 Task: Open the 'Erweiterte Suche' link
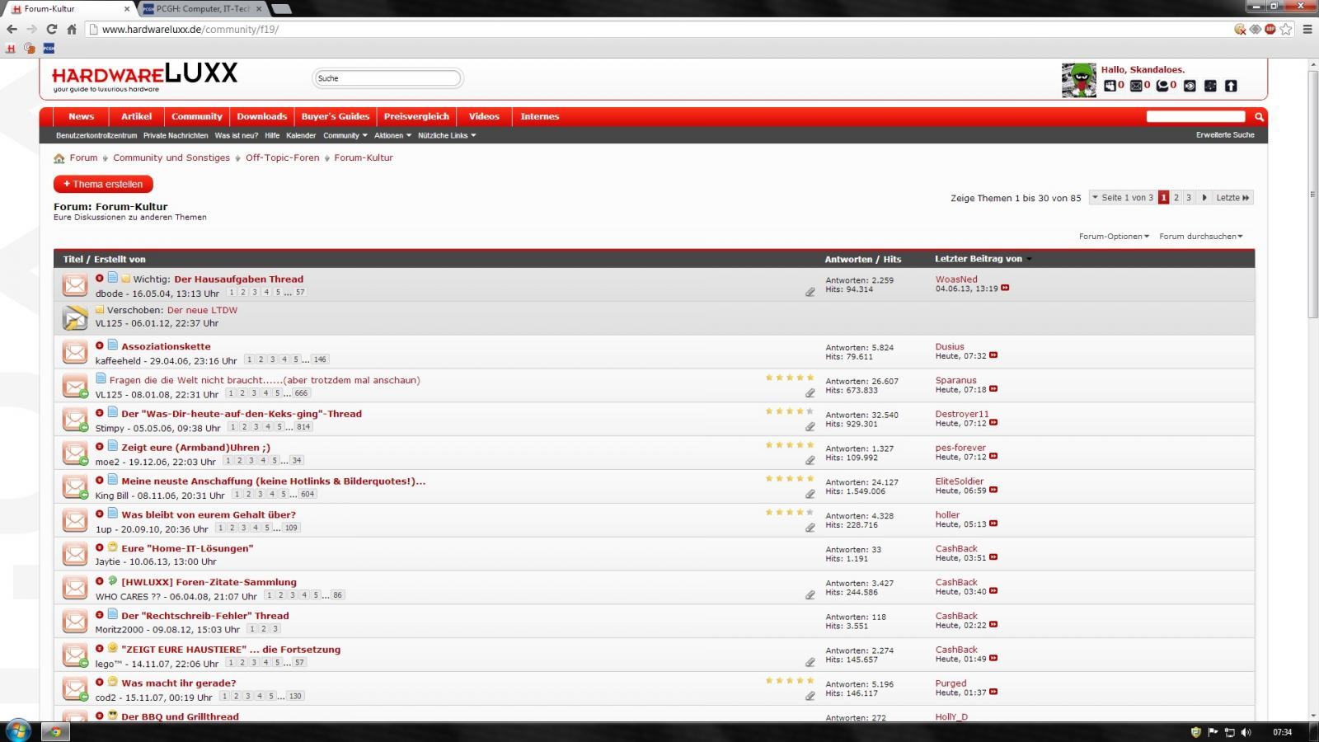click(x=1225, y=134)
